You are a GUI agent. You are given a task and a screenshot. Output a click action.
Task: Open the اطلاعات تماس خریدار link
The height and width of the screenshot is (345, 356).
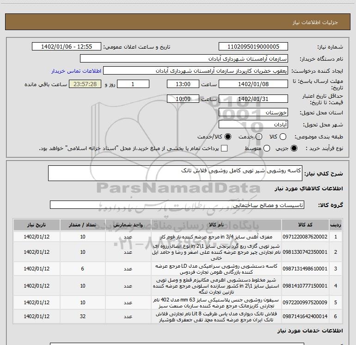(76, 71)
